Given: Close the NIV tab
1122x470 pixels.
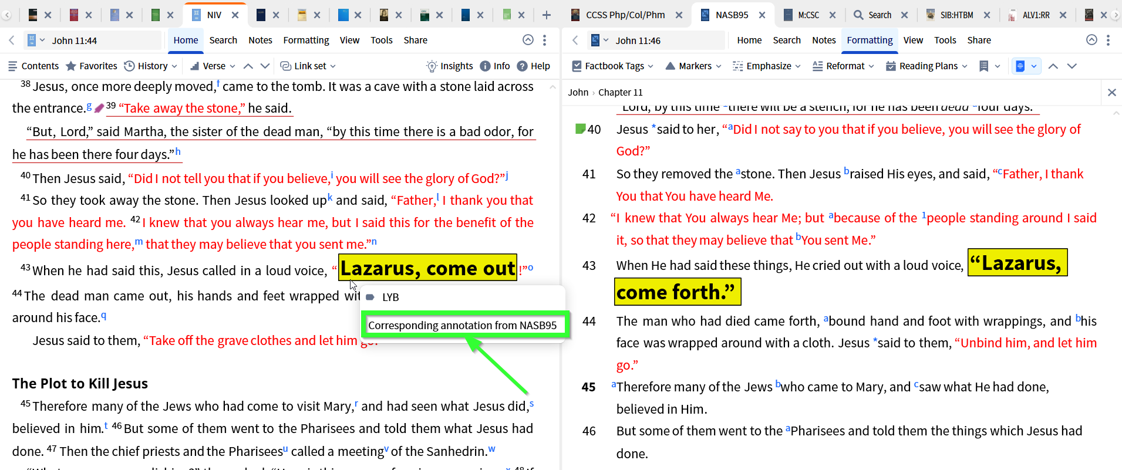Looking at the screenshot, I should [x=235, y=15].
